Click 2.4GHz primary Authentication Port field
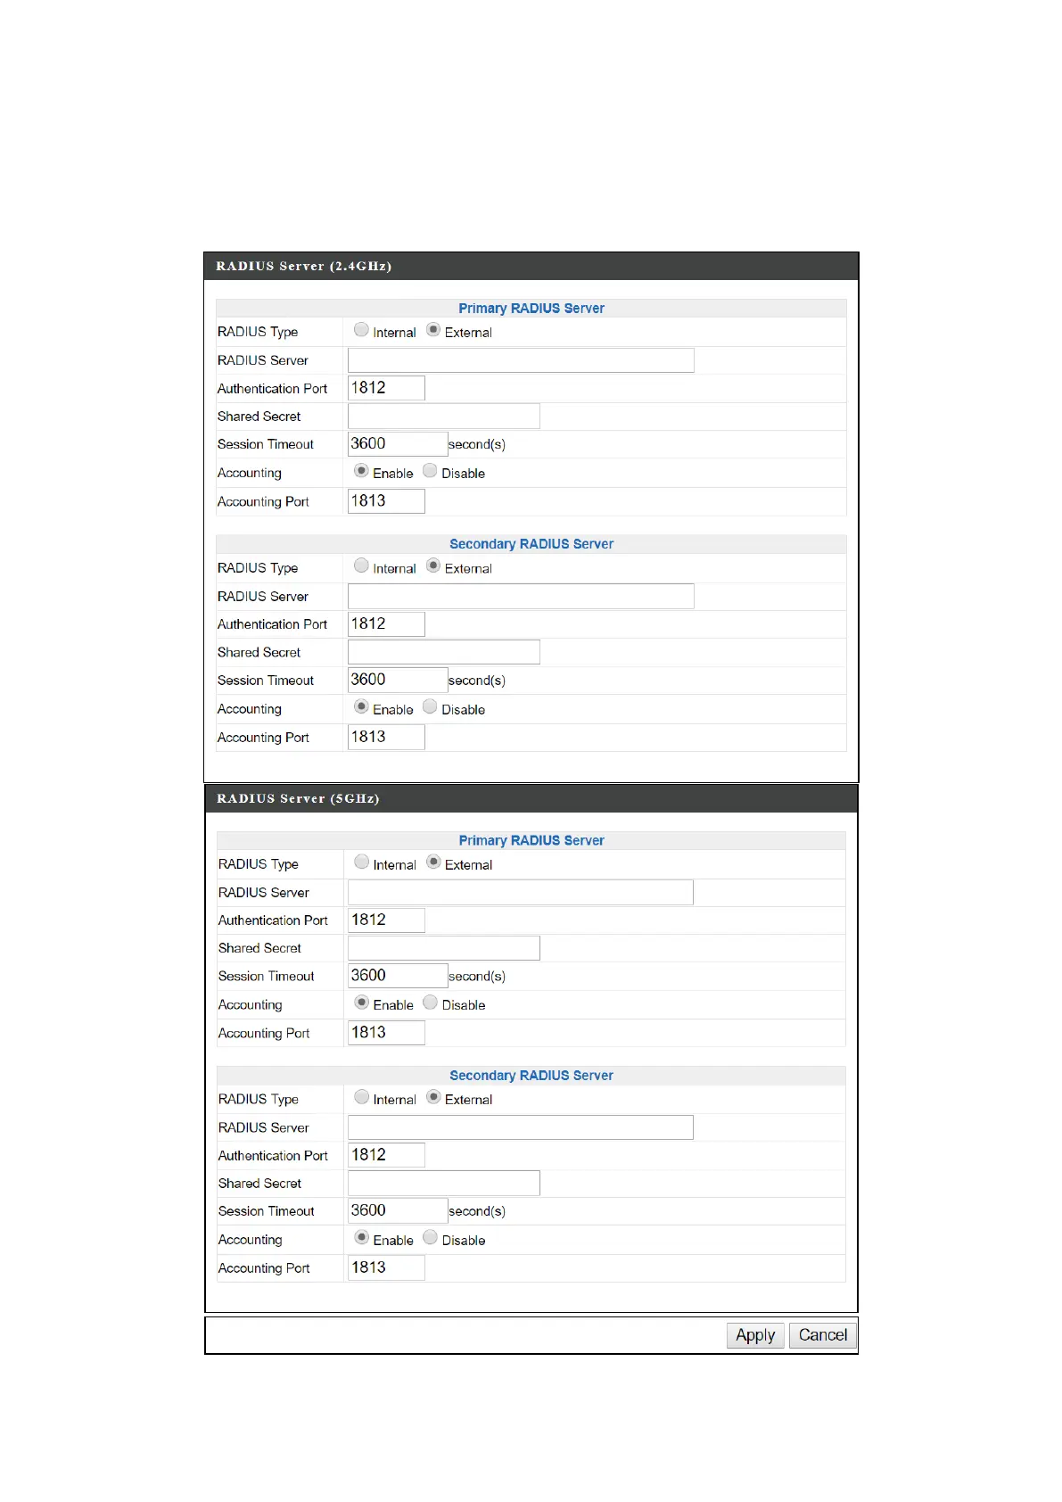Screen dimensions: 1062x1502 click(x=386, y=388)
